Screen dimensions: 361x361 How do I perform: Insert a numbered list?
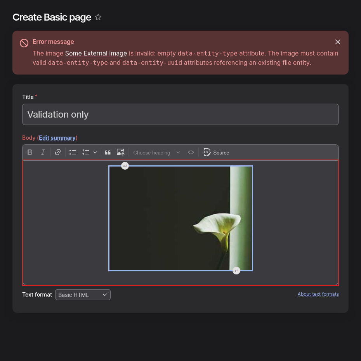click(x=86, y=152)
